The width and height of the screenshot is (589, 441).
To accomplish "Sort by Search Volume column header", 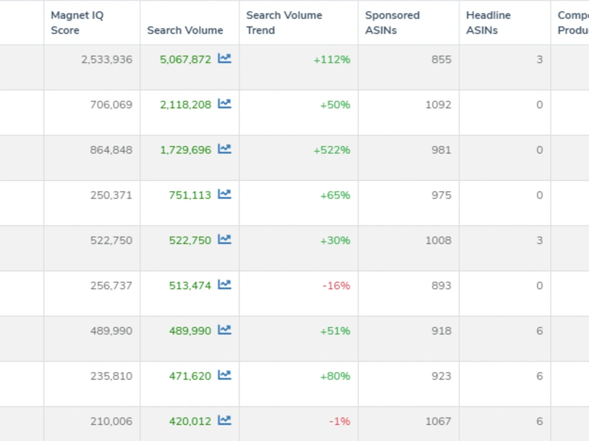I will click(185, 31).
